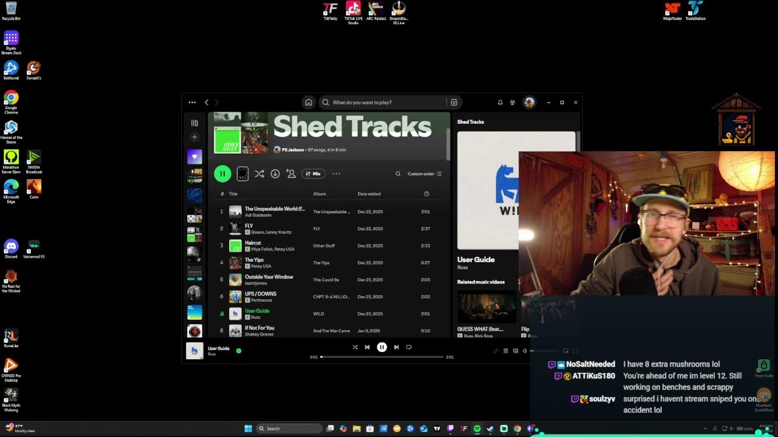The width and height of the screenshot is (778, 437).
Task: Open the Elgato Stream Deck desktop shortcut
Action: [x=11, y=42]
